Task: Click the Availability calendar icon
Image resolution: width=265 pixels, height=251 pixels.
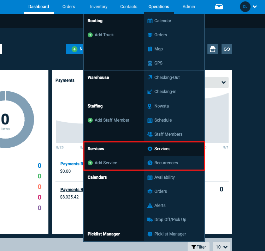Action: [150, 177]
